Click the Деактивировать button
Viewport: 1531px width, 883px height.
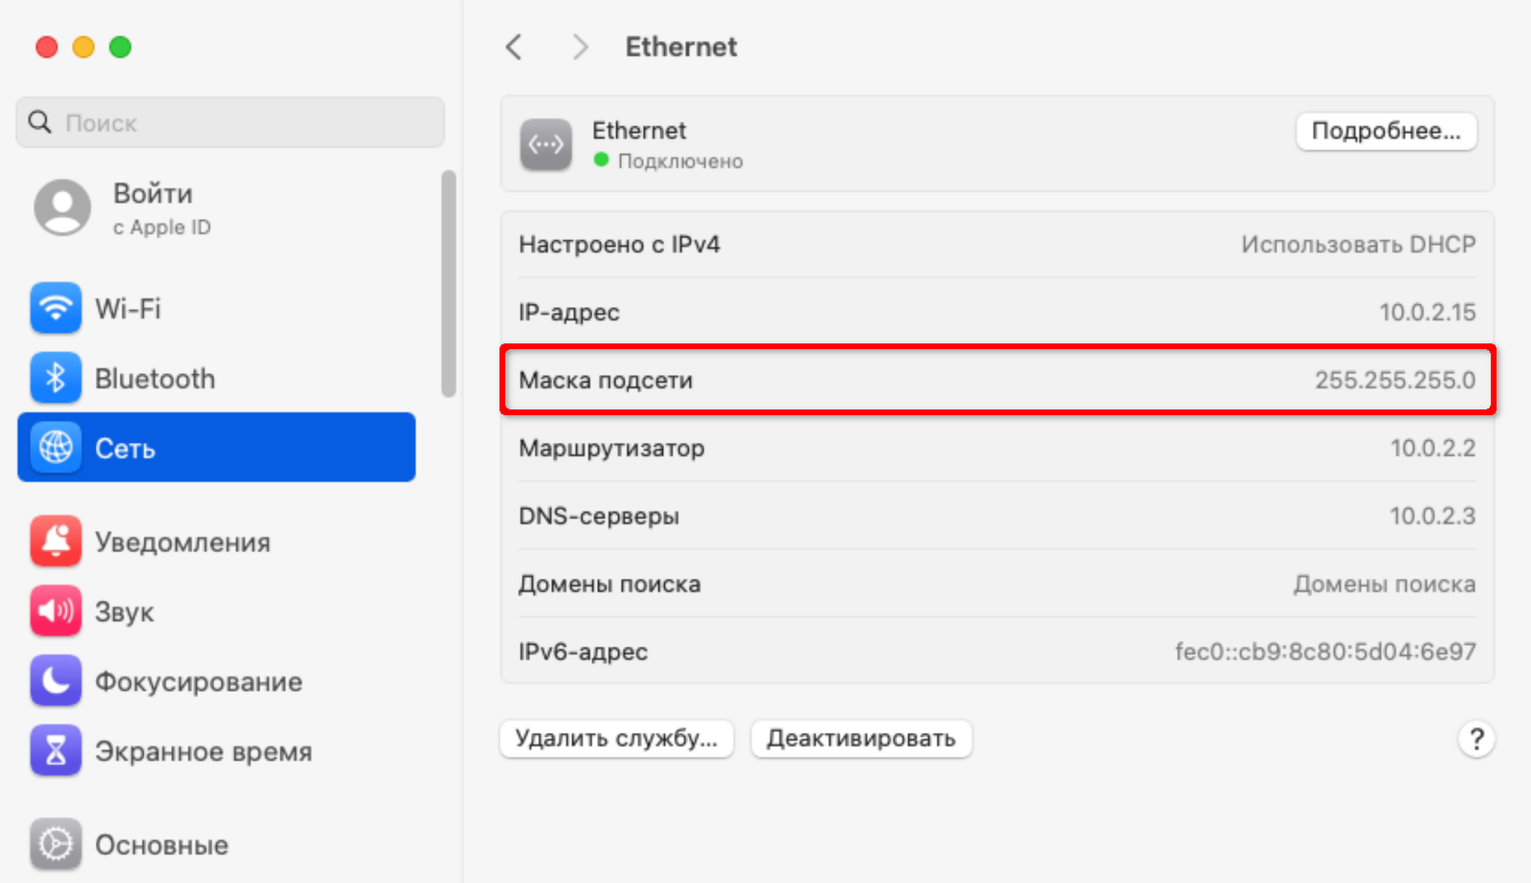(x=861, y=739)
